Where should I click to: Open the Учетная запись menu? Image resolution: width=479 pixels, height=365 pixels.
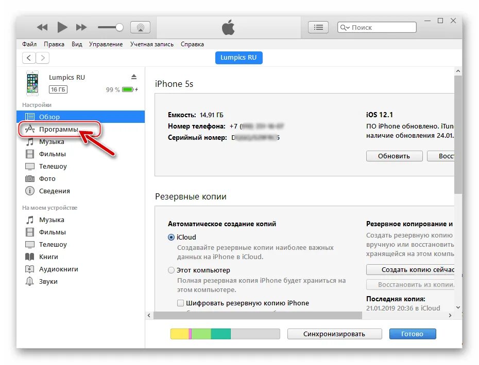pos(152,44)
